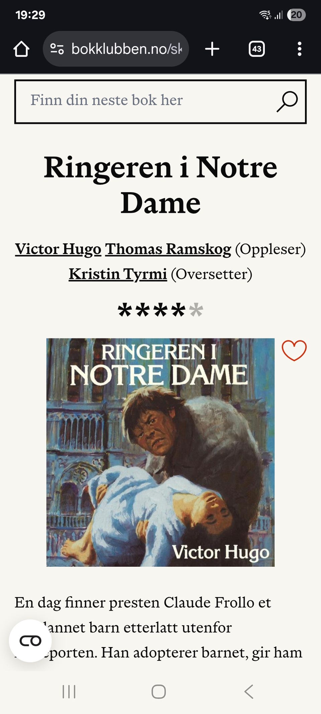Tap Android recent apps navigation button
The image size is (321, 714).
point(69,692)
